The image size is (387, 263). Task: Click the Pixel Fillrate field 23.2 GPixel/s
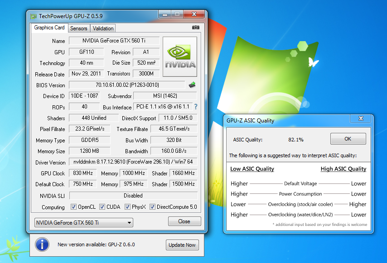pos(90,129)
